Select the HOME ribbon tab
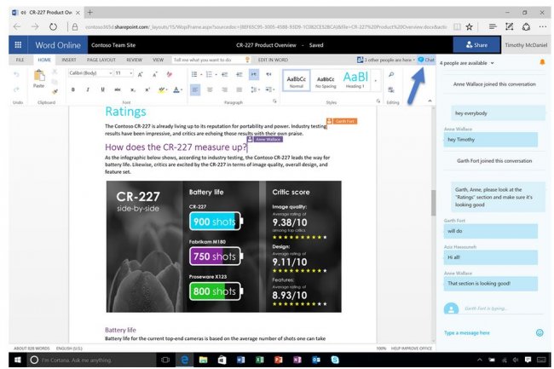Viewport: 554px width, 369px height. pos(44,60)
